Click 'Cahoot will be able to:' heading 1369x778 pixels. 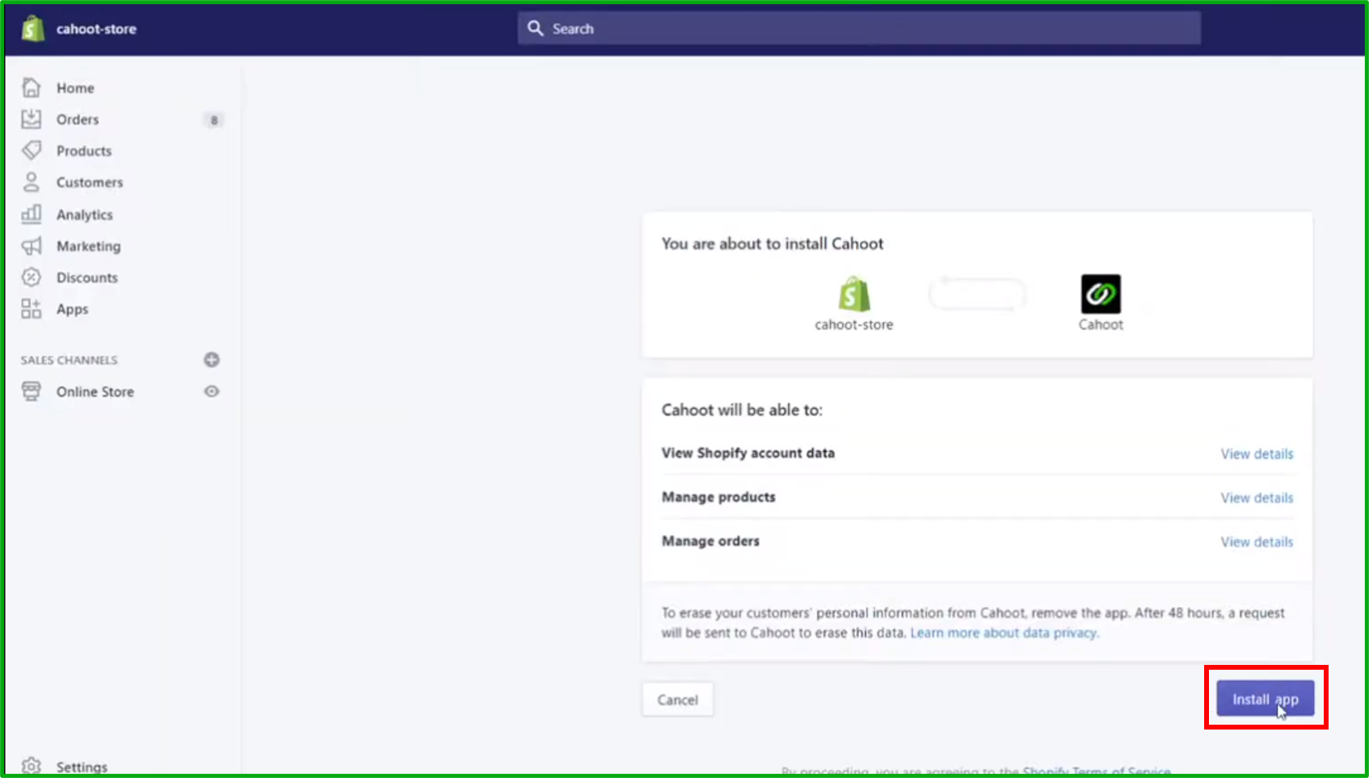[742, 410]
